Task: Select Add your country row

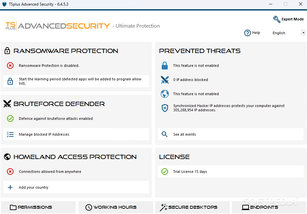Action: click(76, 187)
